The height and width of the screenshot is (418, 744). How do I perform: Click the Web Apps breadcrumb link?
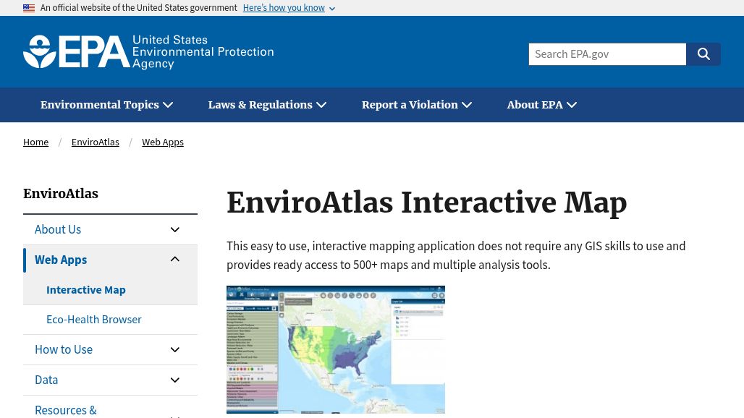[162, 142]
